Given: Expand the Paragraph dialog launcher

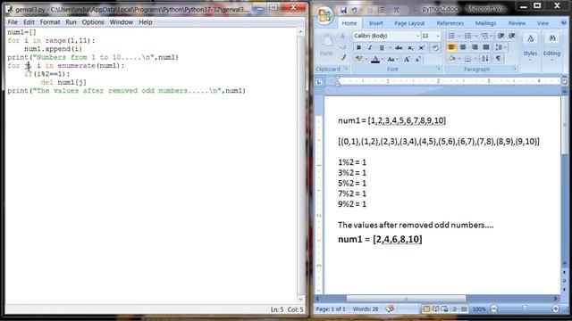Looking at the screenshot, I should click(515, 69).
